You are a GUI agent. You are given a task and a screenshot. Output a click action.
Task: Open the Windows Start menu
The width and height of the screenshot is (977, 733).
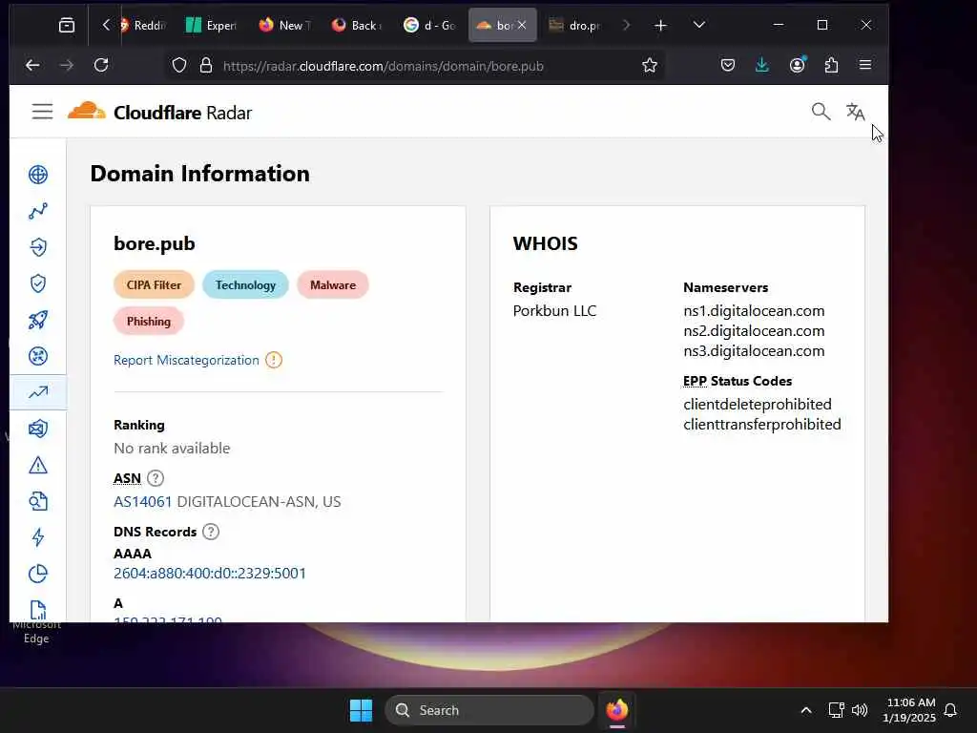tap(361, 710)
